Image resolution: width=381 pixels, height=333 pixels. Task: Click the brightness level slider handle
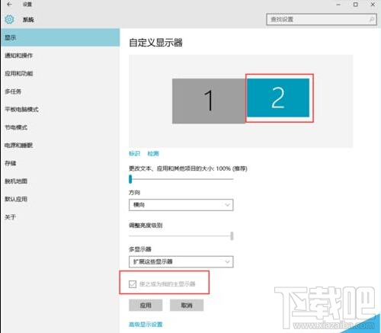tap(232, 235)
